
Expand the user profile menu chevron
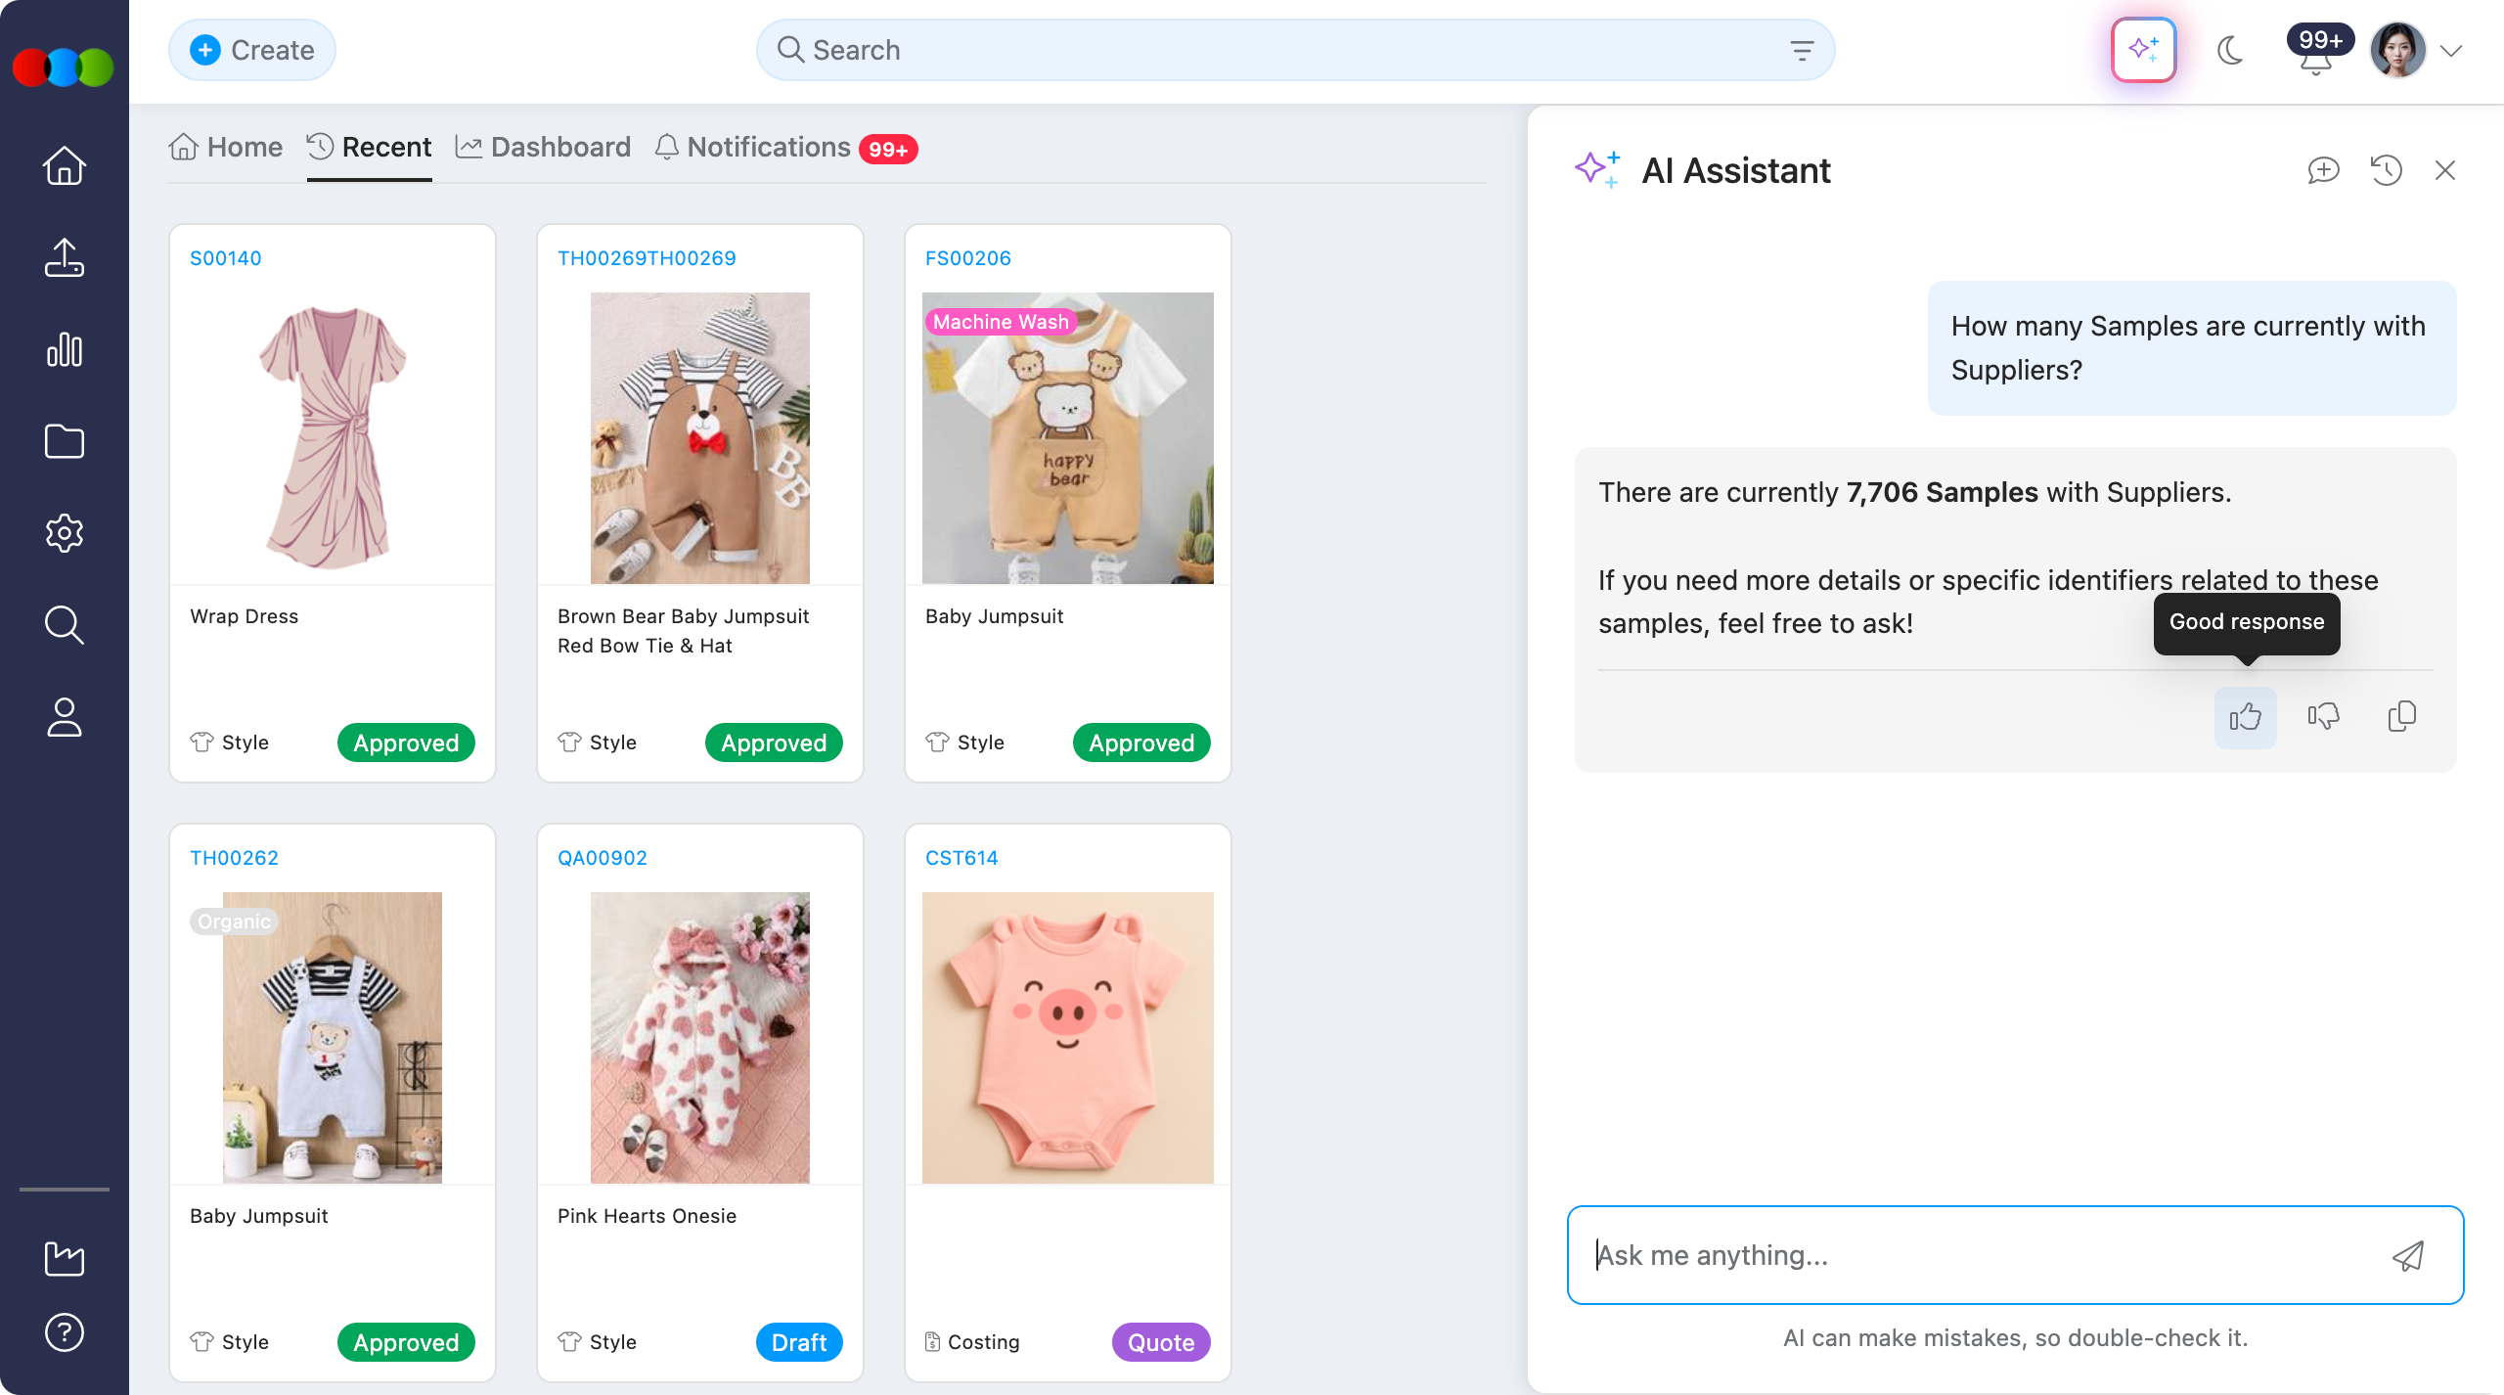coord(2451,51)
